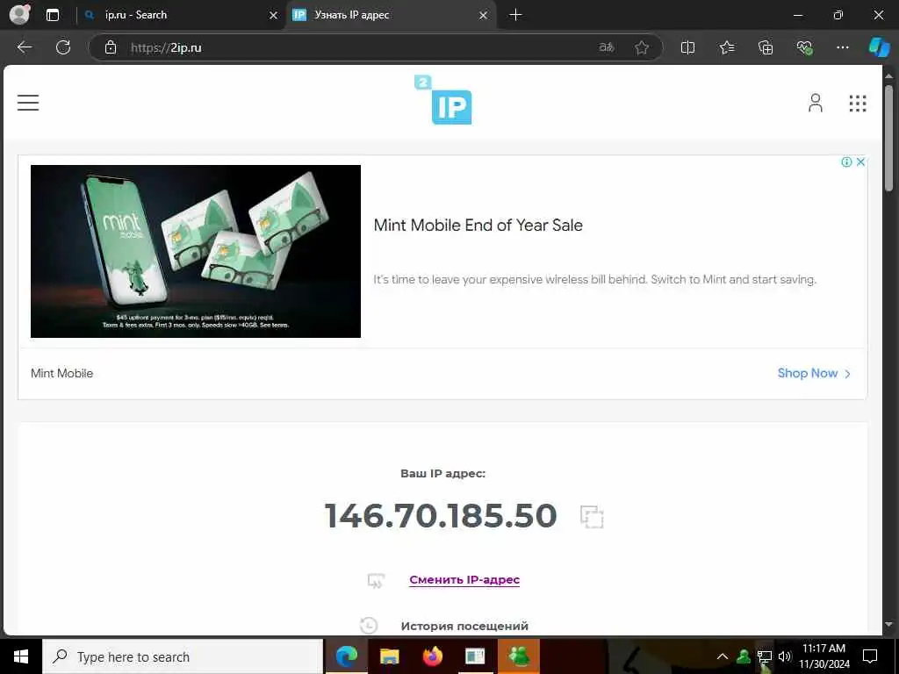Screen dimensions: 899x674
Task: Click the page vertical scrollbar thumb
Action: coord(888,138)
